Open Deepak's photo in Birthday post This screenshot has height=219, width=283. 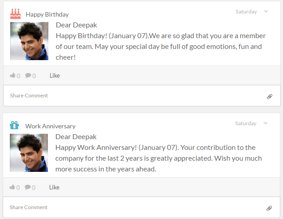(29, 41)
